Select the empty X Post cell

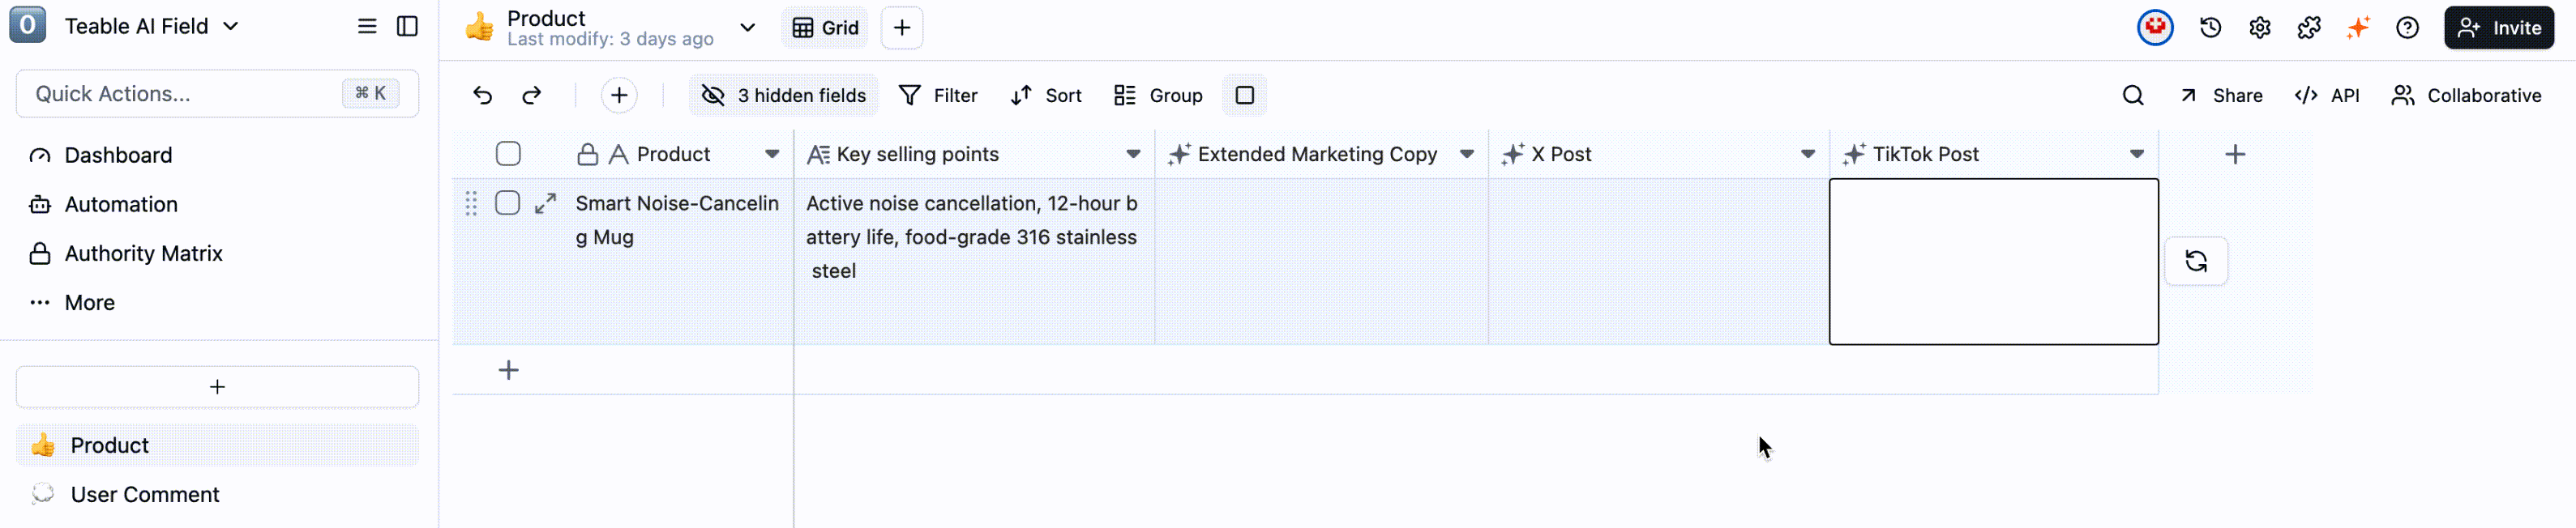pyautogui.click(x=1659, y=262)
